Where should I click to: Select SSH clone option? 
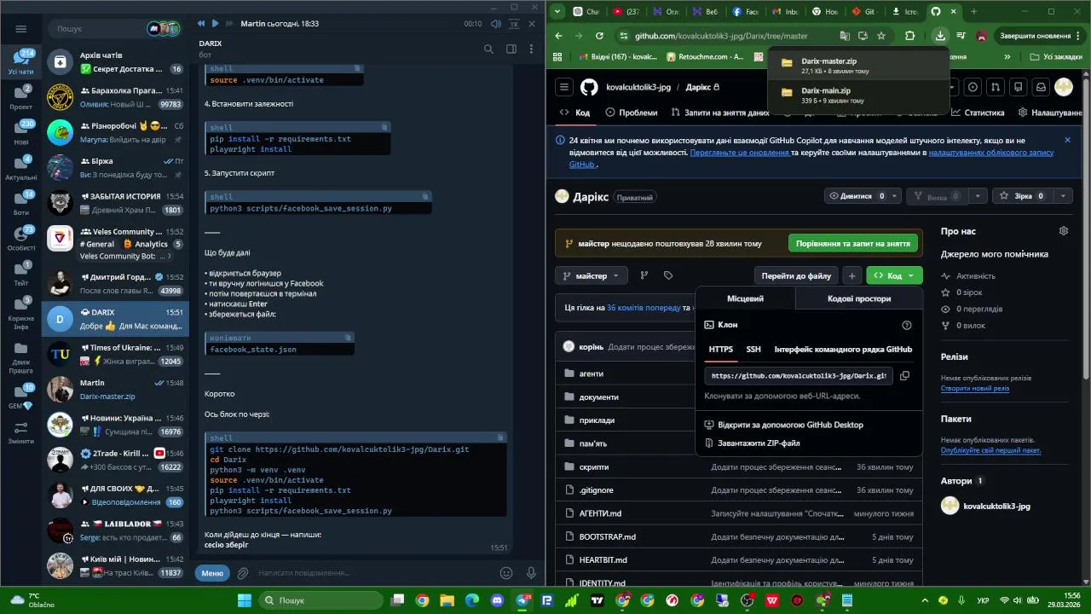[753, 349]
